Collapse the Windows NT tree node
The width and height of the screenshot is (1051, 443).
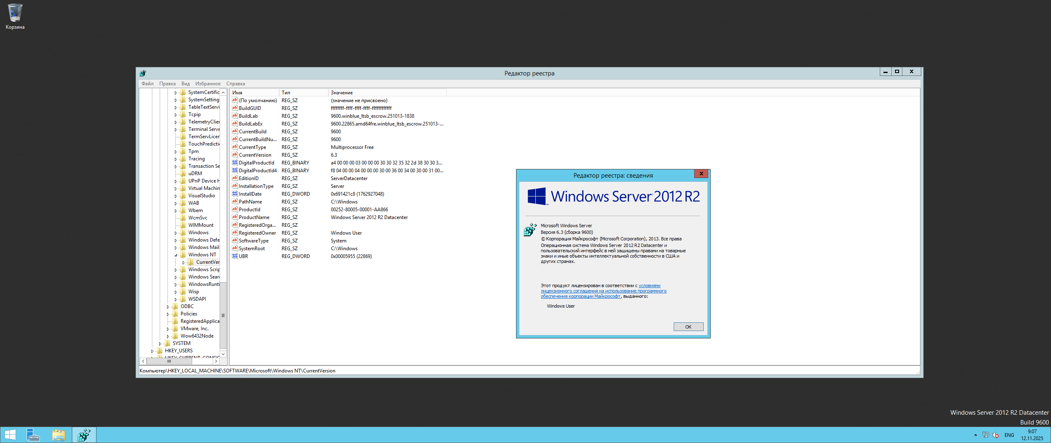click(x=176, y=255)
